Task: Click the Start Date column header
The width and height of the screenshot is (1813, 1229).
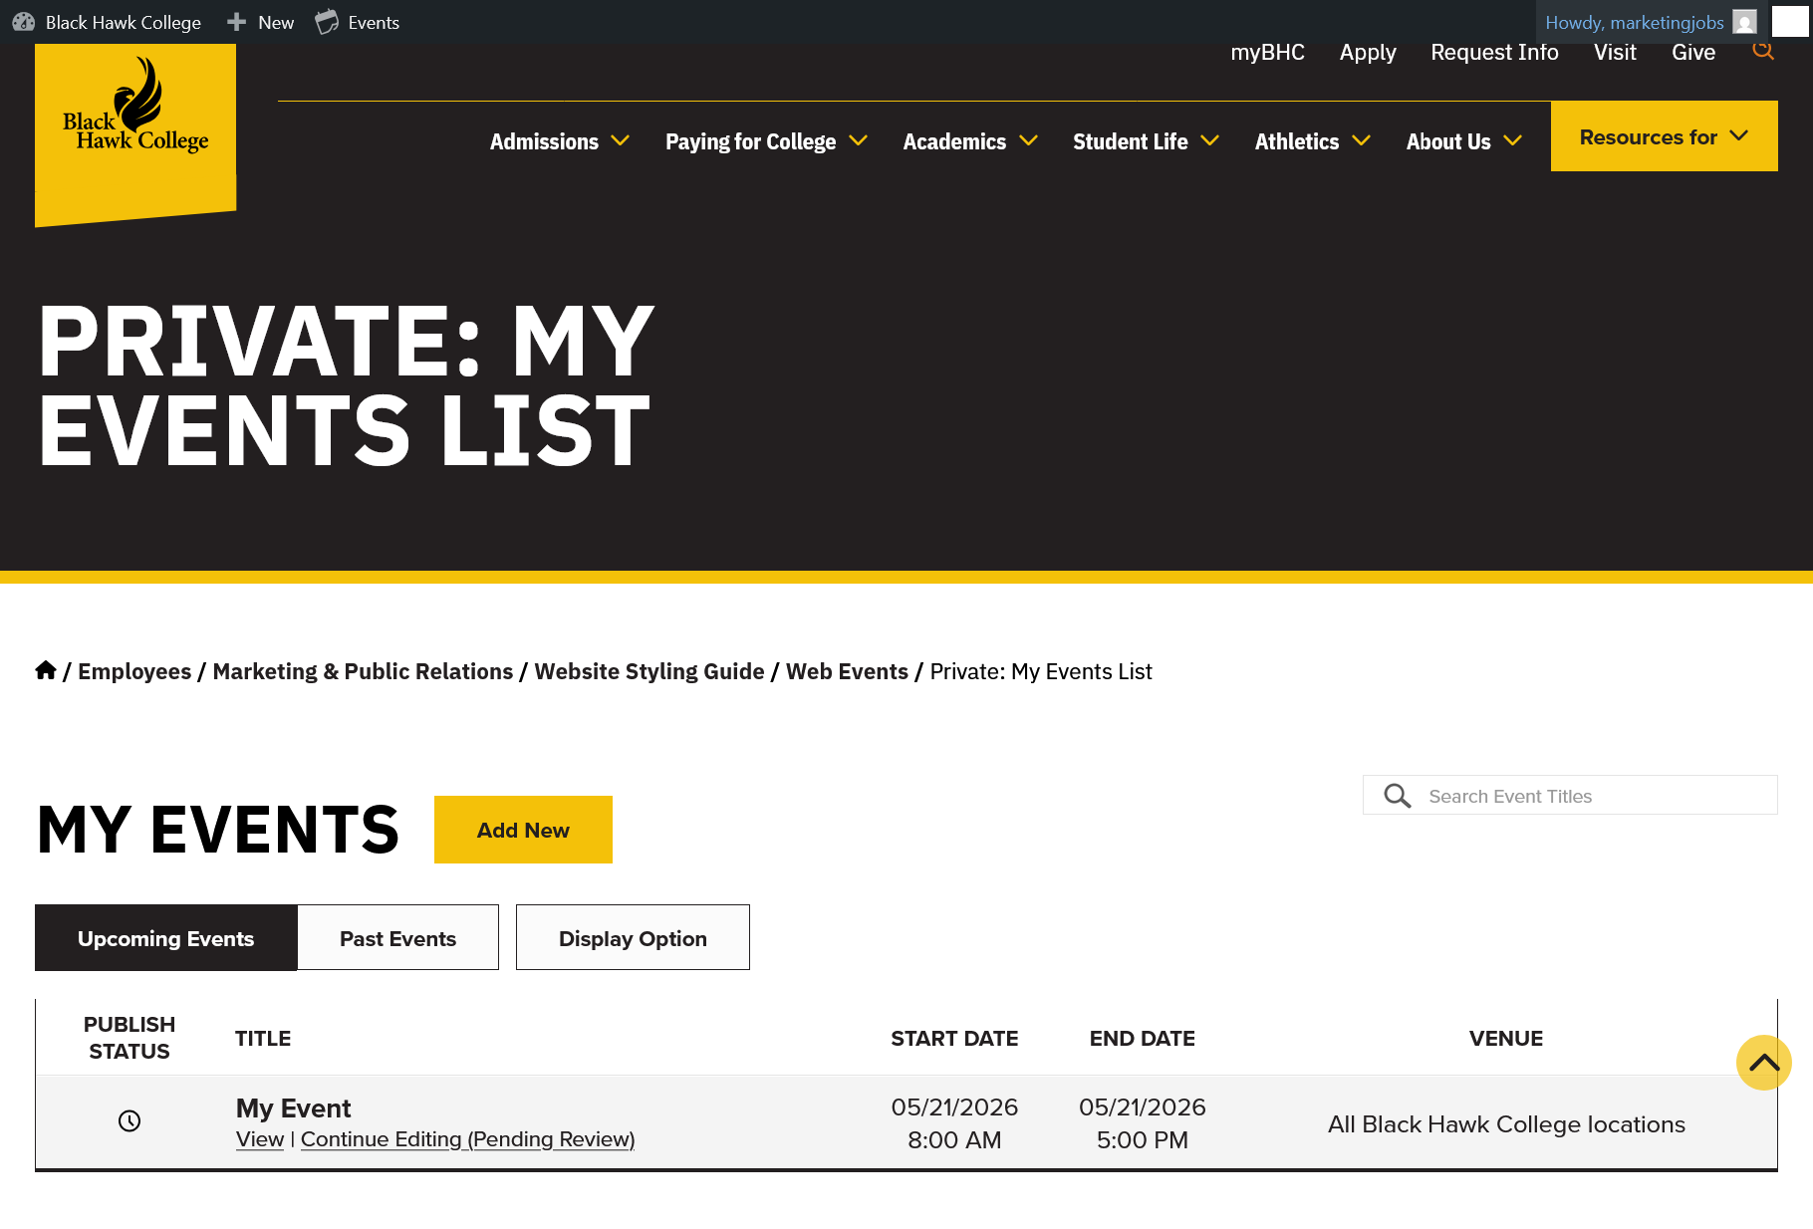Action: 954,1038
